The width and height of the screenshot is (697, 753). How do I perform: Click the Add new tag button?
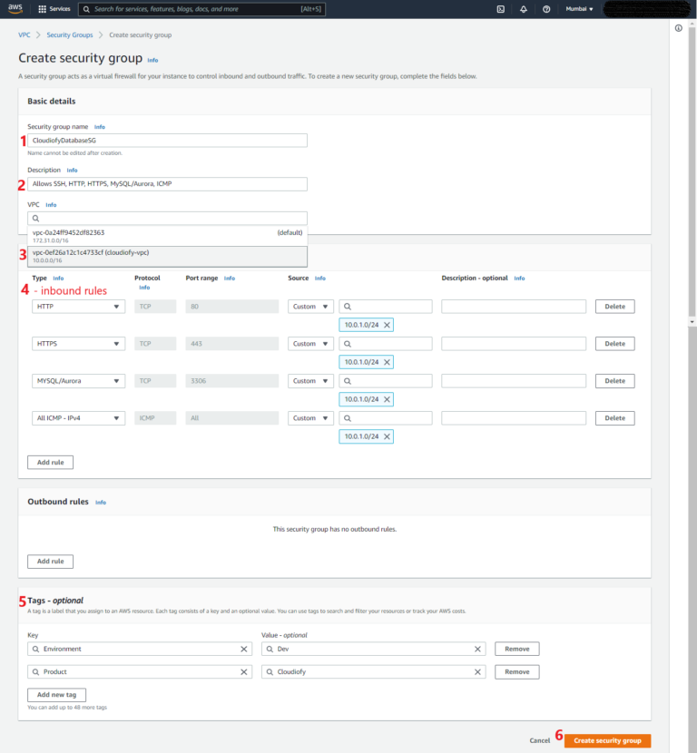[56, 694]
